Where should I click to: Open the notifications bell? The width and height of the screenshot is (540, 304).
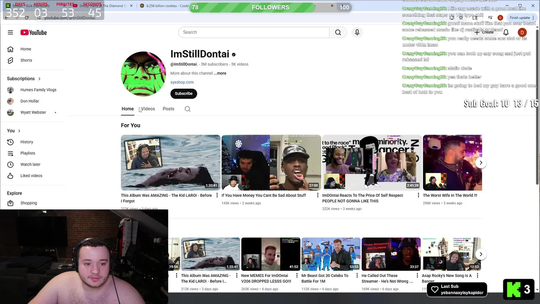tap(506, 33)
